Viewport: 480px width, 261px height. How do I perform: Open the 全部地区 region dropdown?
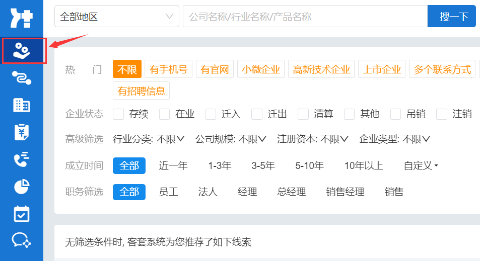click(116, 17)
